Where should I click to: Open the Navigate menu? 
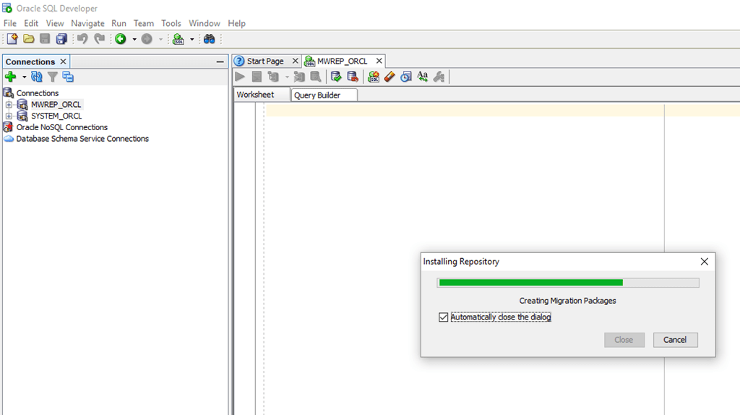tap(87, 23)
